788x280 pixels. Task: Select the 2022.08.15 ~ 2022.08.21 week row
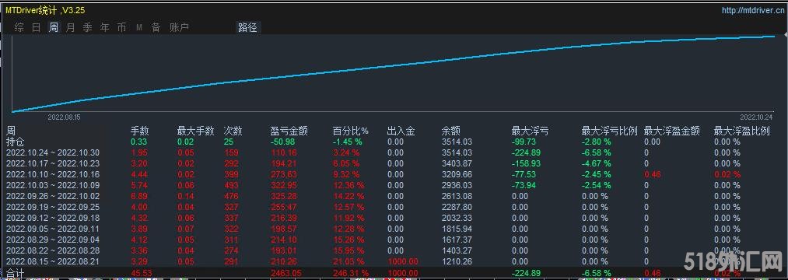tap(394, 261)
